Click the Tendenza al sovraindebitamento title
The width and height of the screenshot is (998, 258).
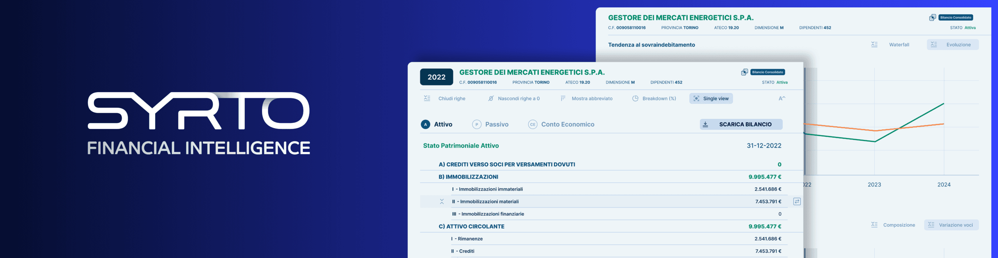(651, 45)
